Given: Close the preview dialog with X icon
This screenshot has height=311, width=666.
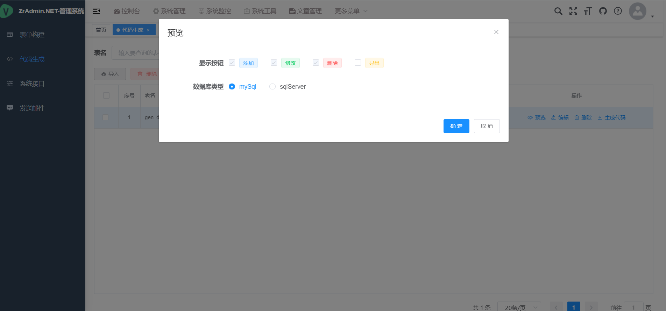Looking at the screenshot, I should [x=496, y=32].
